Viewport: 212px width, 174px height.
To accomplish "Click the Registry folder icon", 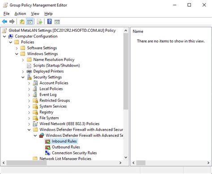I will tap(35, 112).
